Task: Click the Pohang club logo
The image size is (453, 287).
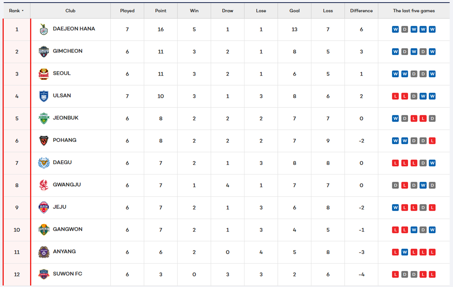Action: tap(44, 141)
